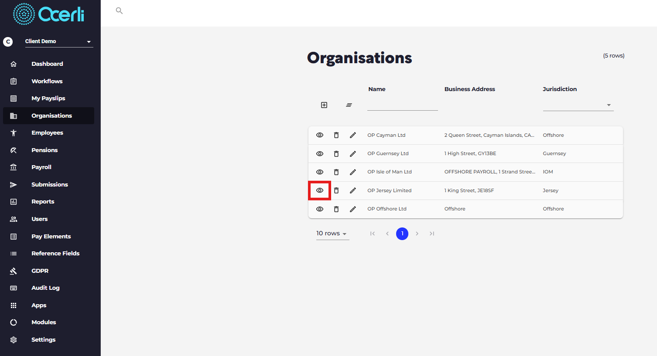The height and width of the screenshot is (356, 657).
Task: Open the 10 rows page size dropdown
Action: point(332,234)
